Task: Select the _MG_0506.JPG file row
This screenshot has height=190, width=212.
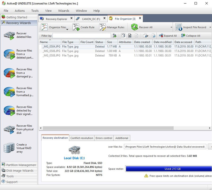Action: [125, 51]
